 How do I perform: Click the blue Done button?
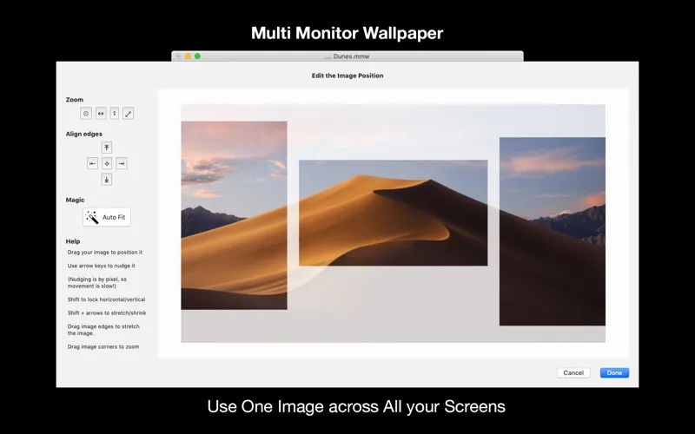(x=614, y=373)
